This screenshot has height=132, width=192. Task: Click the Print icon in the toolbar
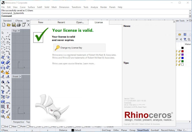coord(18,25)
